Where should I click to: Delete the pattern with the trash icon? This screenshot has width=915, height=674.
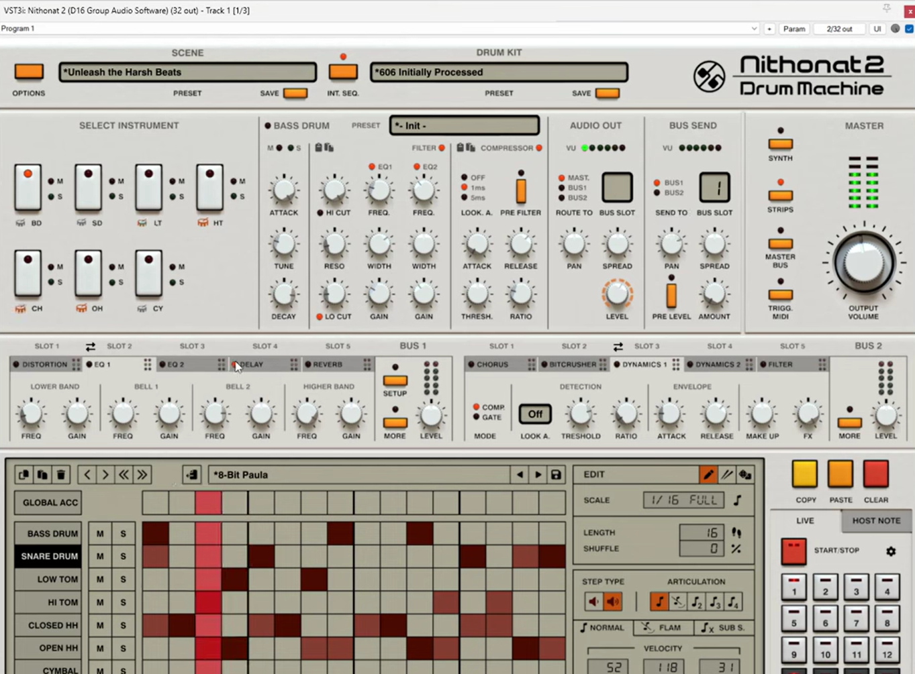coord(61,475)
